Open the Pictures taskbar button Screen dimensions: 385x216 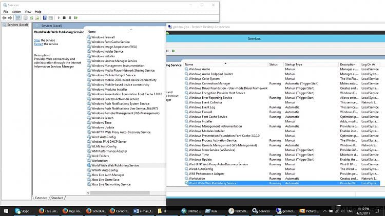coord(310,211)
